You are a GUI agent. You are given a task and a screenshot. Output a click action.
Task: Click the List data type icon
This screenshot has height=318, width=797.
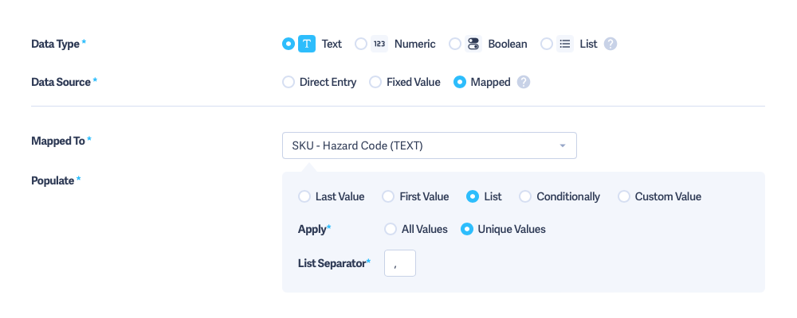pos(565,45)
